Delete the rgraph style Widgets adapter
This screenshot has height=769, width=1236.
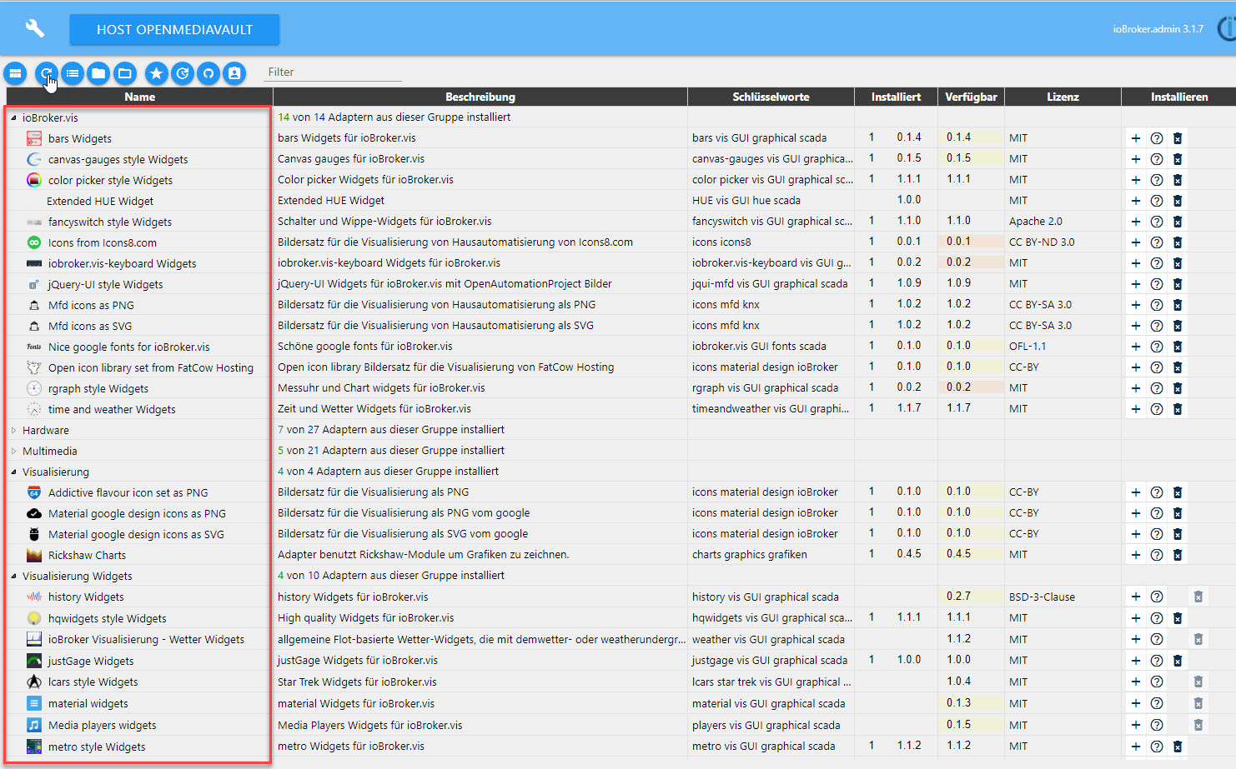tap(1178, 388)
